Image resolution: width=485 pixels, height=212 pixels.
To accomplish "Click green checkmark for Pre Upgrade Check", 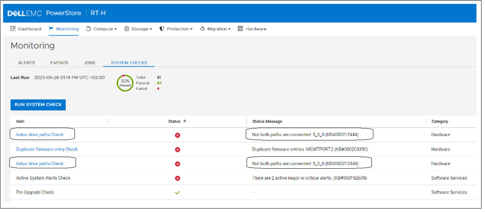I will tap(178, 193).
